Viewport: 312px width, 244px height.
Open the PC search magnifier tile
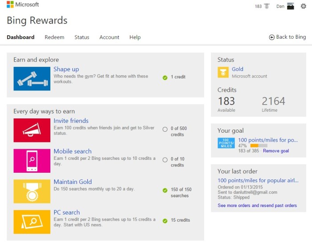[32, 222]
